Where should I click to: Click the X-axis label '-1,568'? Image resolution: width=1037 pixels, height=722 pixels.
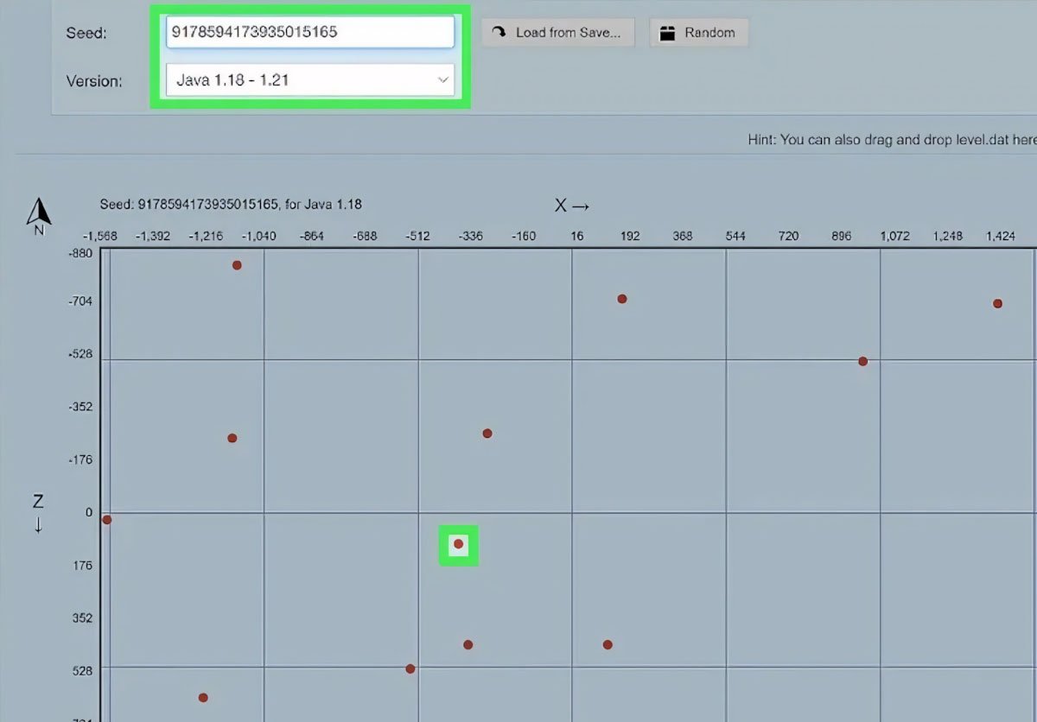pos(99,236)
